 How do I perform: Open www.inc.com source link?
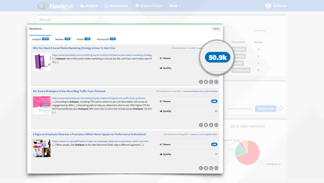pyautogui.click(x=197, y=135)
